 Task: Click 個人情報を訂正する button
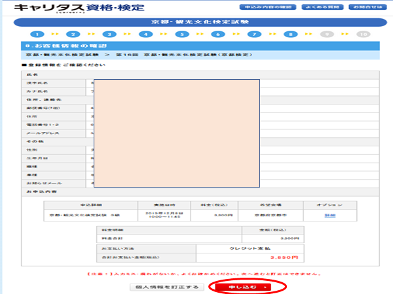(x=167, y=287)
